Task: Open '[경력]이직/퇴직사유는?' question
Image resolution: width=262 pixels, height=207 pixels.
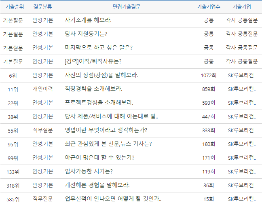Action: coord(93,61)
